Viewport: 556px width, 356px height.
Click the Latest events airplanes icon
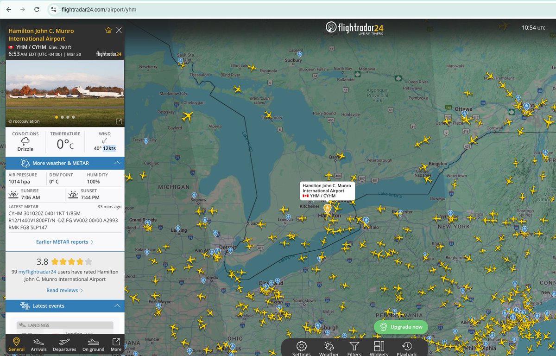pos(25,306)
